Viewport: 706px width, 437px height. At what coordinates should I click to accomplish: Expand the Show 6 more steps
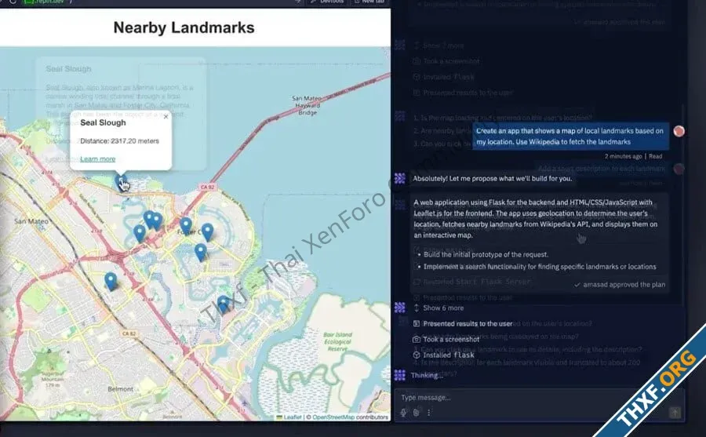(x=442, y=308)
